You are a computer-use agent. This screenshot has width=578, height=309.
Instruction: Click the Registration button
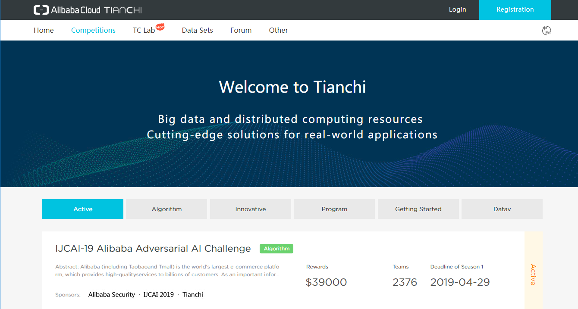(515, 9)
